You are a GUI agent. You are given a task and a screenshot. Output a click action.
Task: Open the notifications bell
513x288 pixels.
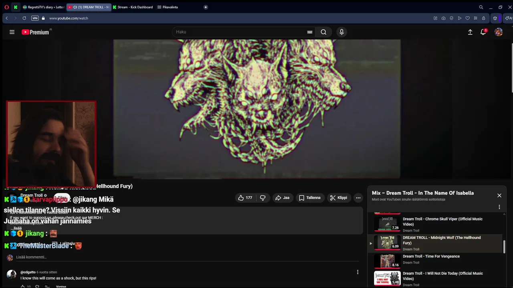click(483, 32)
